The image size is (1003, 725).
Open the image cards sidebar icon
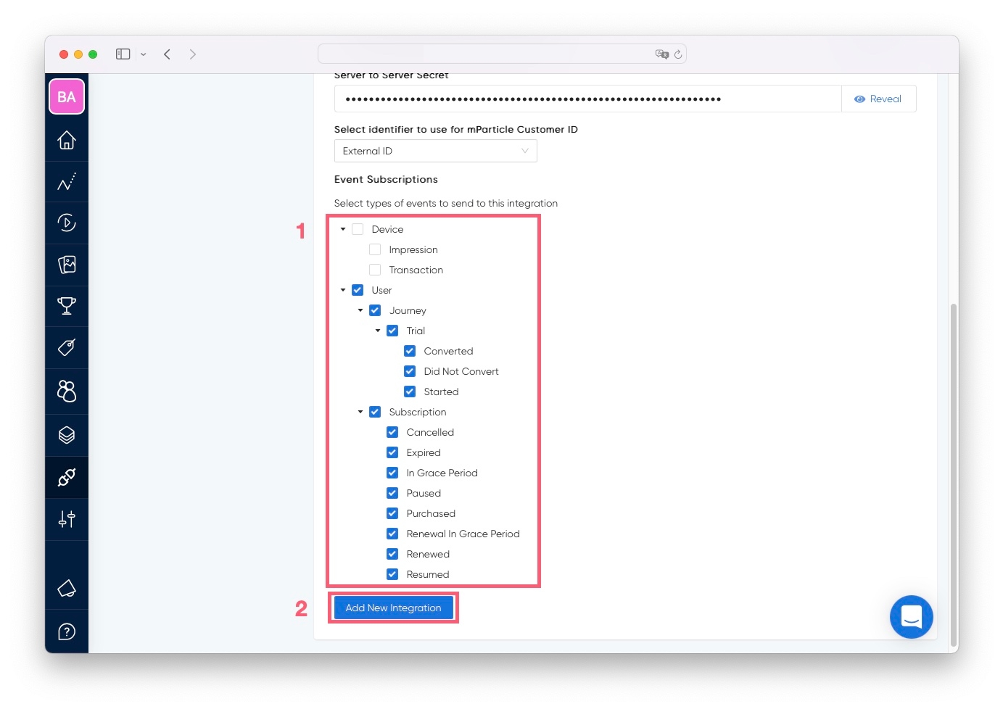click(x=67, y=265)
